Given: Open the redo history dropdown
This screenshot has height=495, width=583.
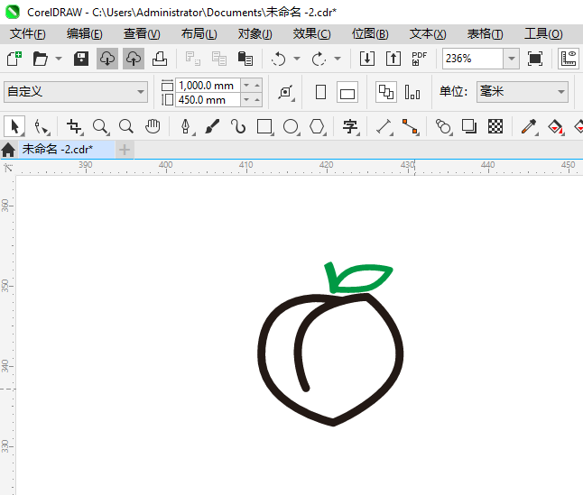Looking at the screenshot, I should click(x=338, y=59).
